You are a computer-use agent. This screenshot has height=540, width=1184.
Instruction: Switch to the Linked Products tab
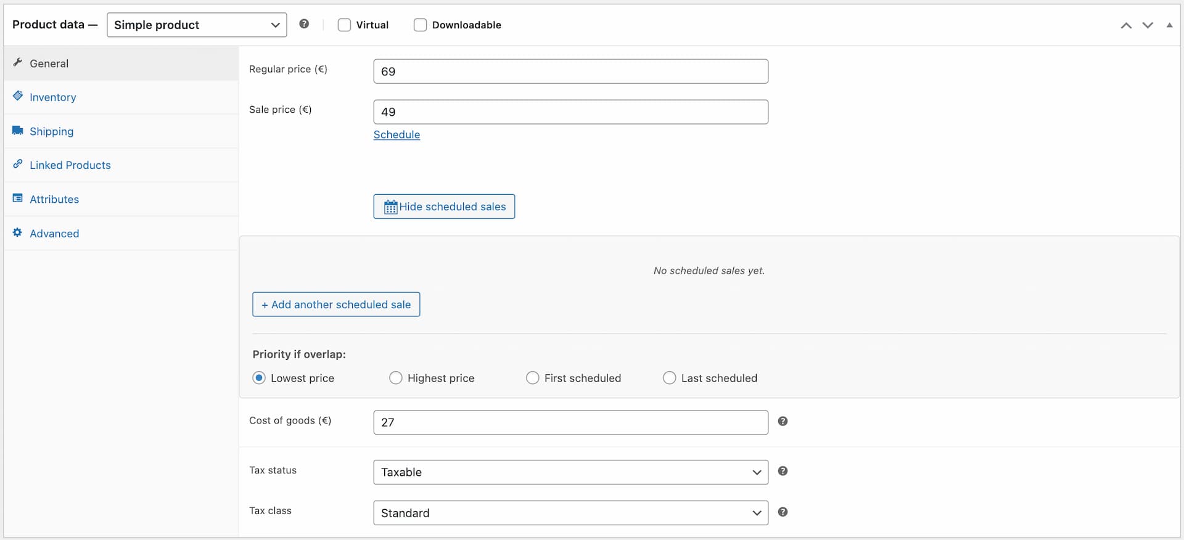click(121, 165)
